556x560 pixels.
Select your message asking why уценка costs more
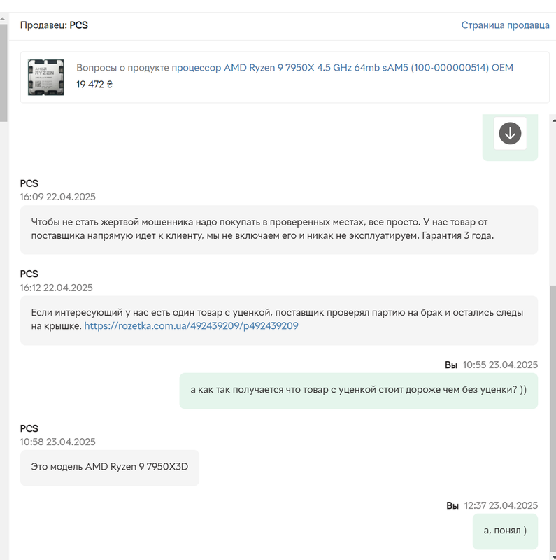click(358, 391)
